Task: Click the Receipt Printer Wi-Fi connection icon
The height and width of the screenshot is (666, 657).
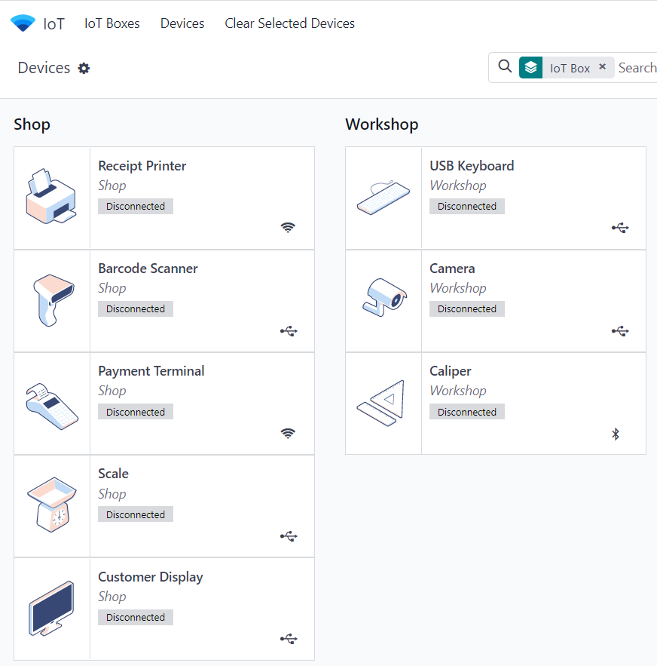Action: point(288,228)
